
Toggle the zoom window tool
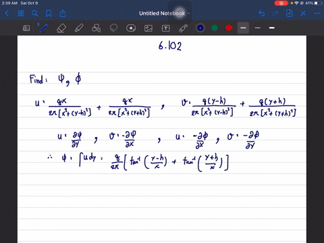[x=26, y=28]
